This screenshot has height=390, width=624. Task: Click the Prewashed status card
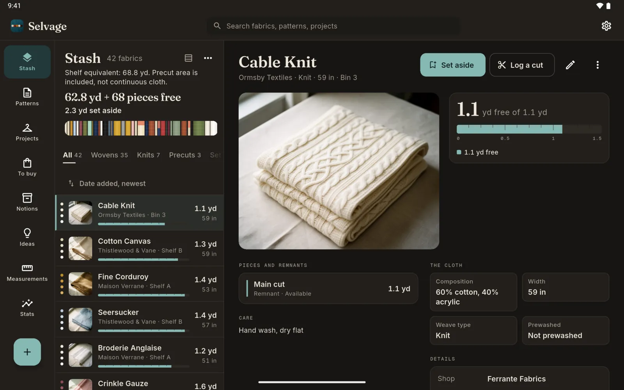click(565, 330)
